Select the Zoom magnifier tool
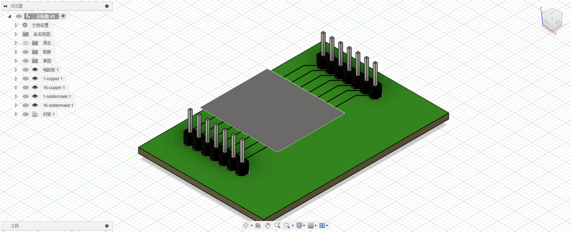Image resolution: width=571 pixels, height=232 pixels. (x=277, y=225)
